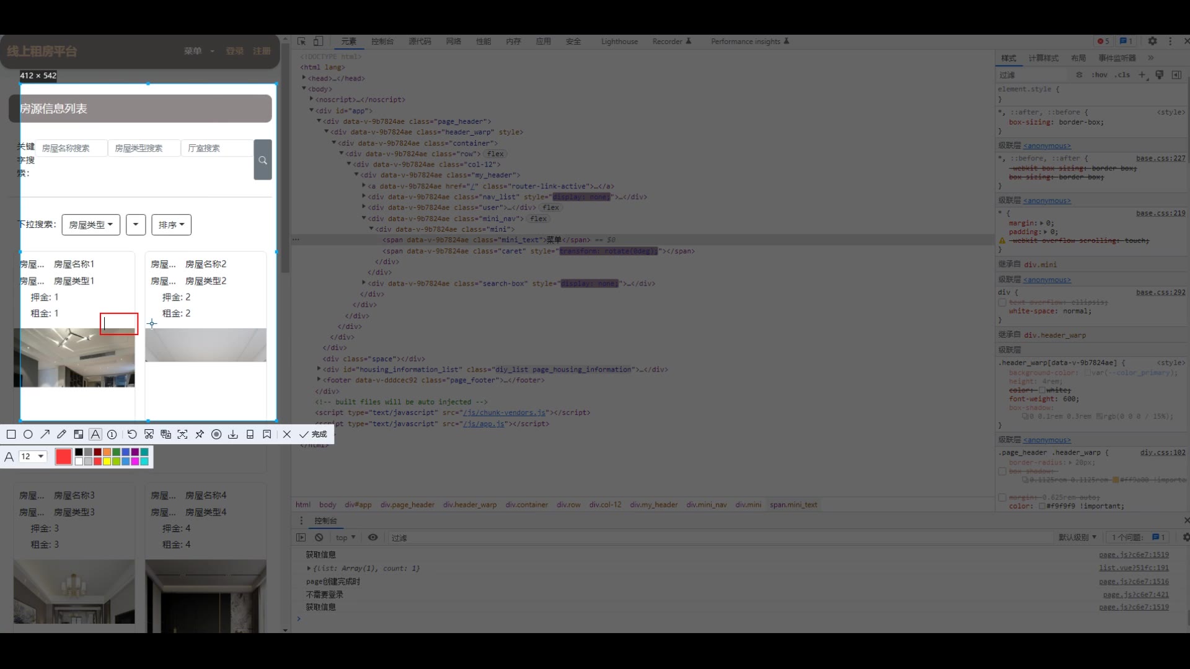The image size is (1190, 669).
Task: Undo the last annotation
Action: pos(132,434)
